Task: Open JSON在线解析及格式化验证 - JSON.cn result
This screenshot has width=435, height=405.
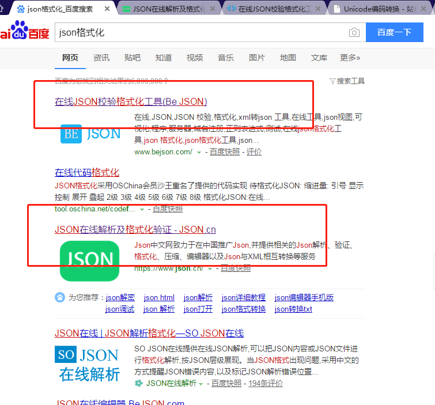Action: pos(135,229)
